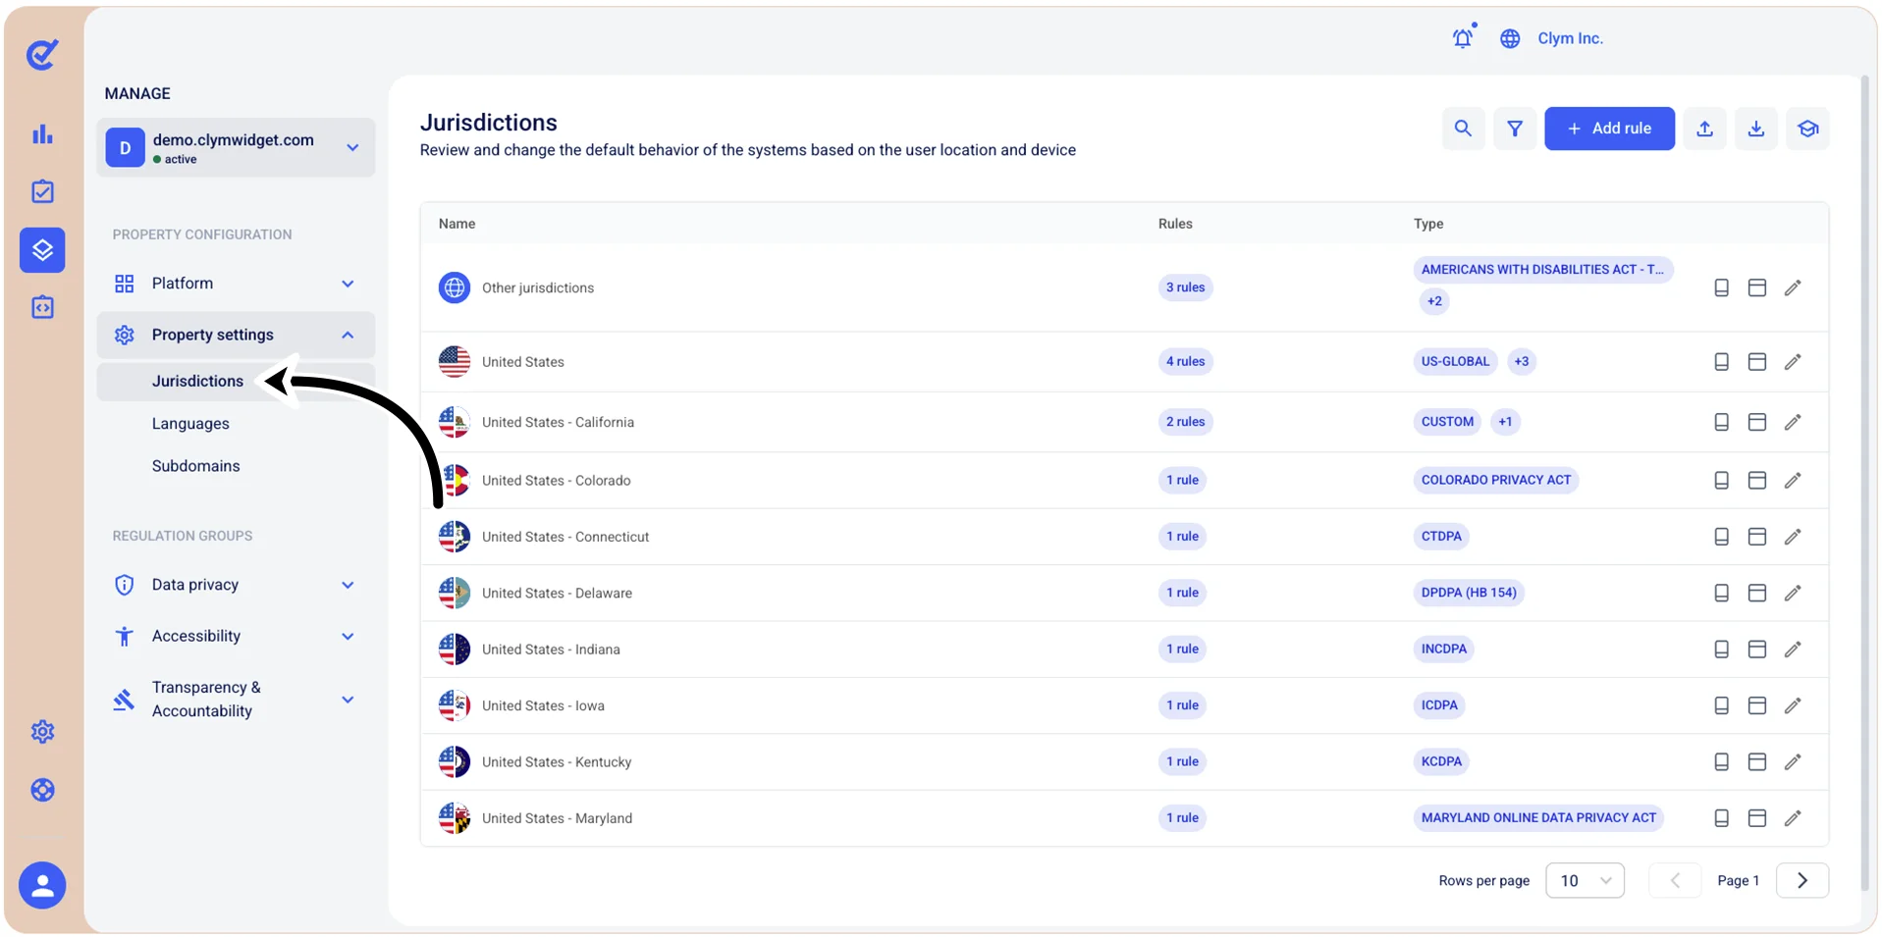Open the Clym Inc. account link

tap(1570, 38)
